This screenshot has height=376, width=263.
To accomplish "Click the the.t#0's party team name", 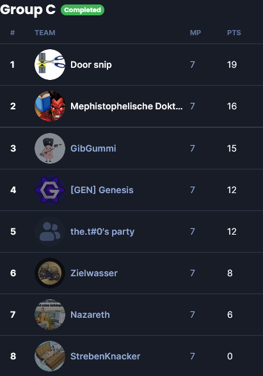I will click(x=102, y=231).
